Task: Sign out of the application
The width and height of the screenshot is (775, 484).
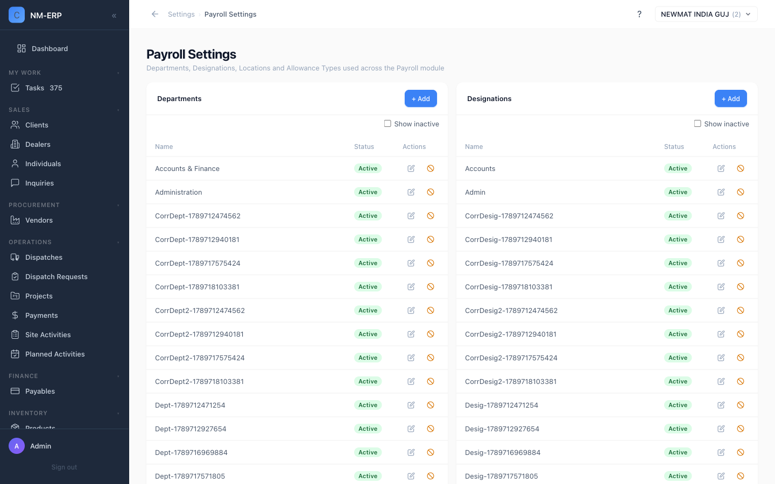Action: (x=64, y=467)
